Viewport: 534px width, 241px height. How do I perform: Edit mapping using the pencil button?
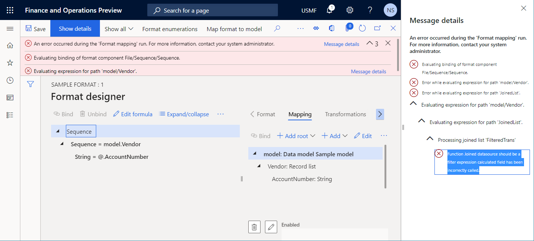271,227
